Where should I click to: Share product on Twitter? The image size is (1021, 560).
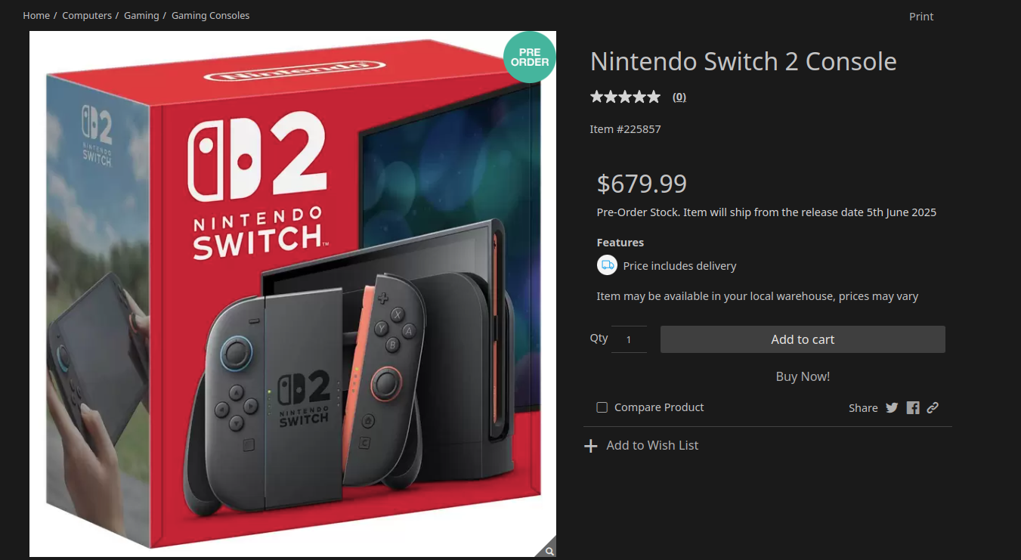click(x=892, y=407)
